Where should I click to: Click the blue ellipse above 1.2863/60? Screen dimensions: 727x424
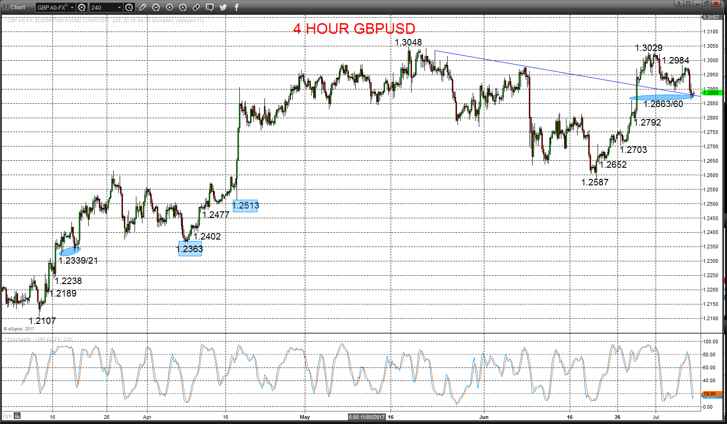pyautogui.click(x=662, y=97)
